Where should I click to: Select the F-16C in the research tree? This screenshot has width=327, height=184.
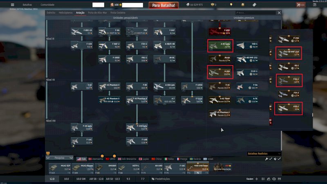coord(82,141)
